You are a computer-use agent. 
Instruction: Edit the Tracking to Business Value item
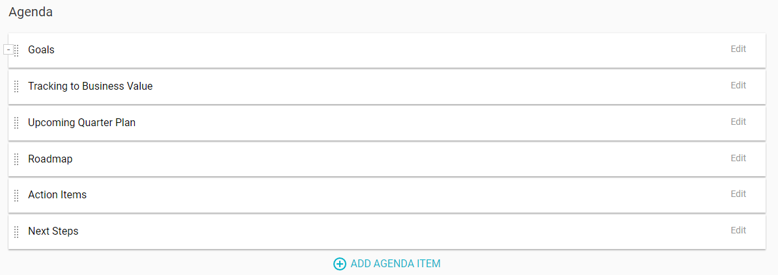(x=738, y=85)
